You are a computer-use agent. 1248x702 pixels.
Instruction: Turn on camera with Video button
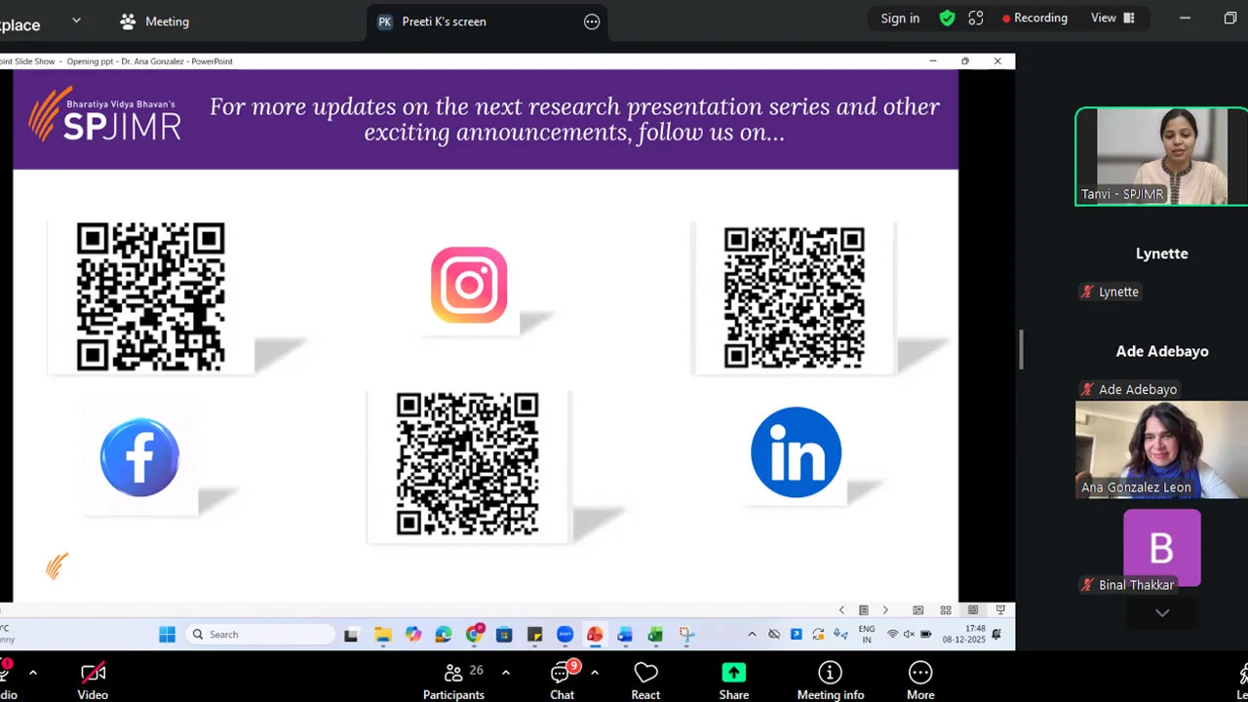(93, 682)
